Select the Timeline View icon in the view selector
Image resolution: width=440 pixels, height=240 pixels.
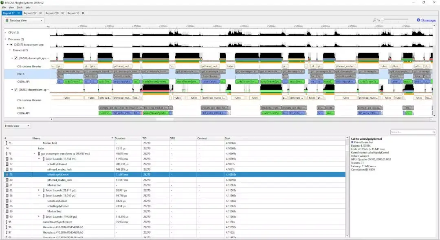coord(7,20)
